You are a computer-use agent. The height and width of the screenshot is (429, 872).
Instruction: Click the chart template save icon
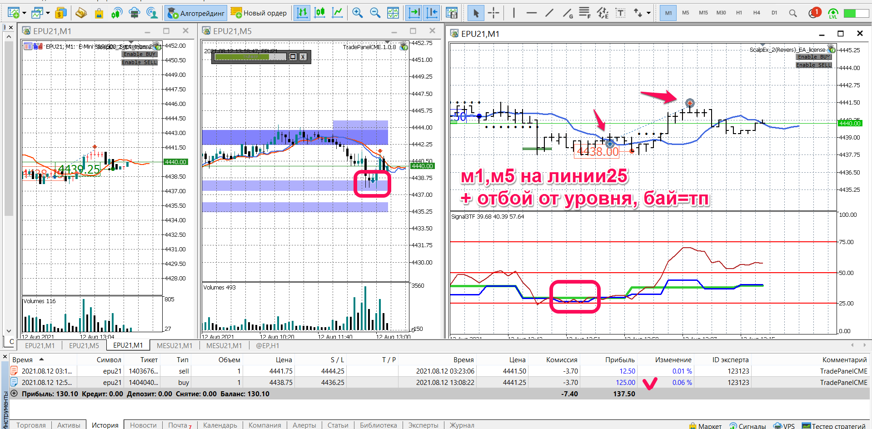pos(452,13)
